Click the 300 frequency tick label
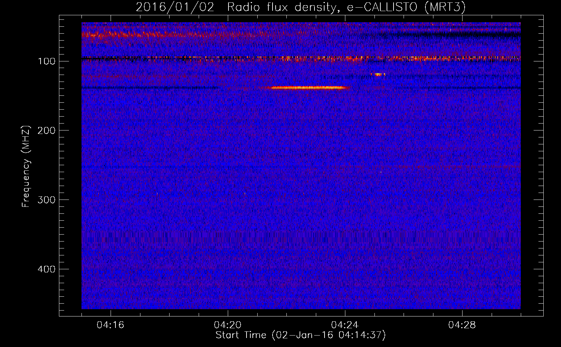The image size is (561, 347). [x=46, y=200]
